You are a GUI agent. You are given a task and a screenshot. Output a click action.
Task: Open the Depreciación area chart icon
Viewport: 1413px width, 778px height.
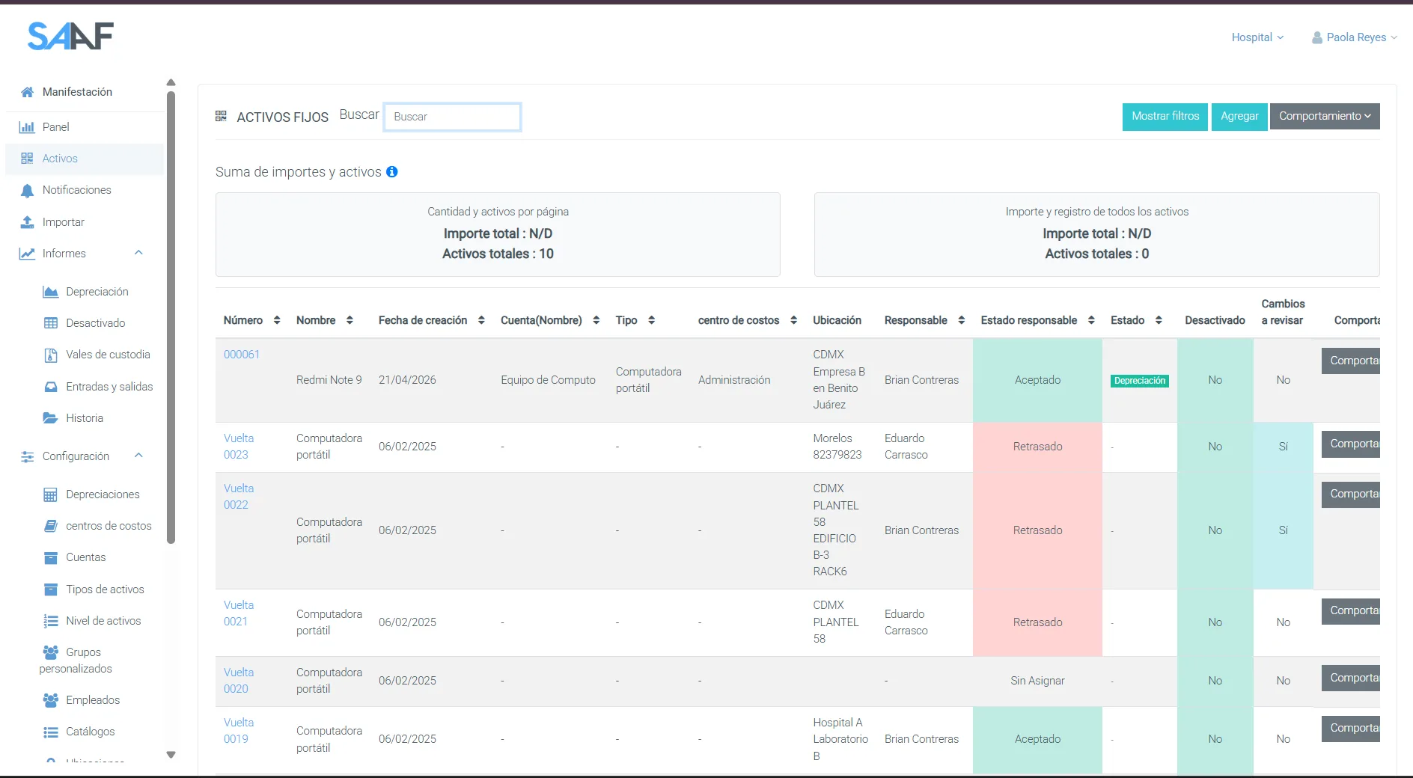50,292
